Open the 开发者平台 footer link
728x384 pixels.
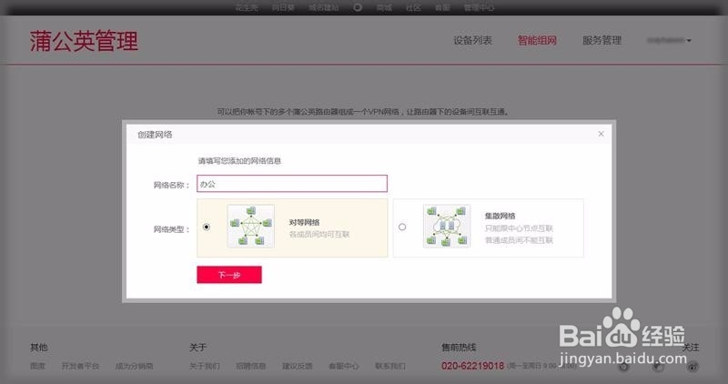click(80, 366)
